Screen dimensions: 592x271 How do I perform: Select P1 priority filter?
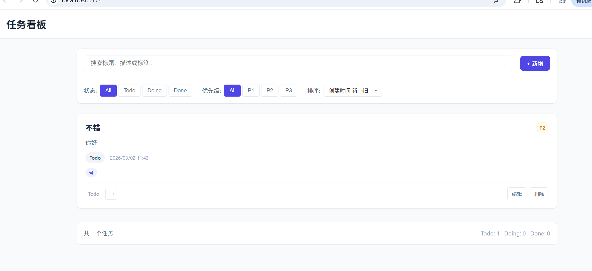251,91
